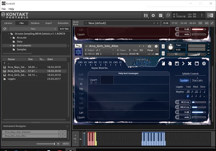Open the View dropdown in Files browser

tap(33, 29)
